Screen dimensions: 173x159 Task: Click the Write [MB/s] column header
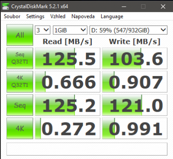pos(135,42)
